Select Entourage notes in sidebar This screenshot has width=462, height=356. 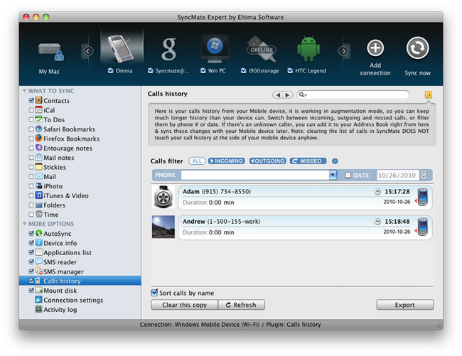68,148
